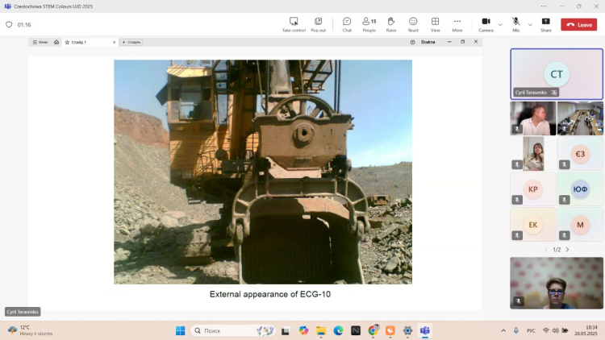Expand Mic options dropdown arrow
Image resolution: width=605 pixels, height=340 pixels.
(x=530, y=24)
